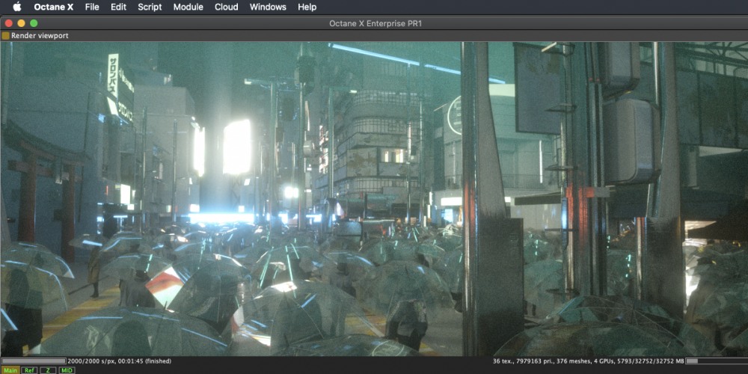748x374 pixels.
Task: Open the Windows menu
Action: (268, 7)
